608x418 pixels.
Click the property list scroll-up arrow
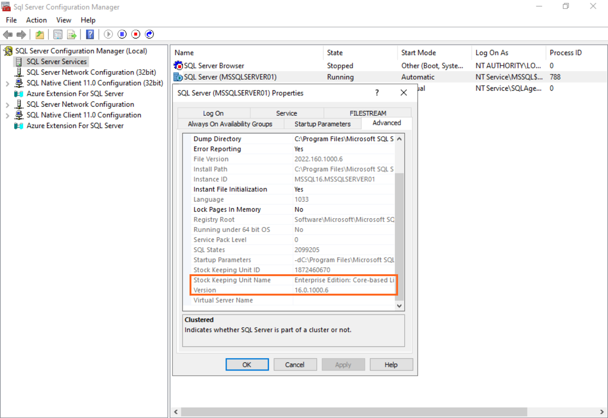pos(399,139)
